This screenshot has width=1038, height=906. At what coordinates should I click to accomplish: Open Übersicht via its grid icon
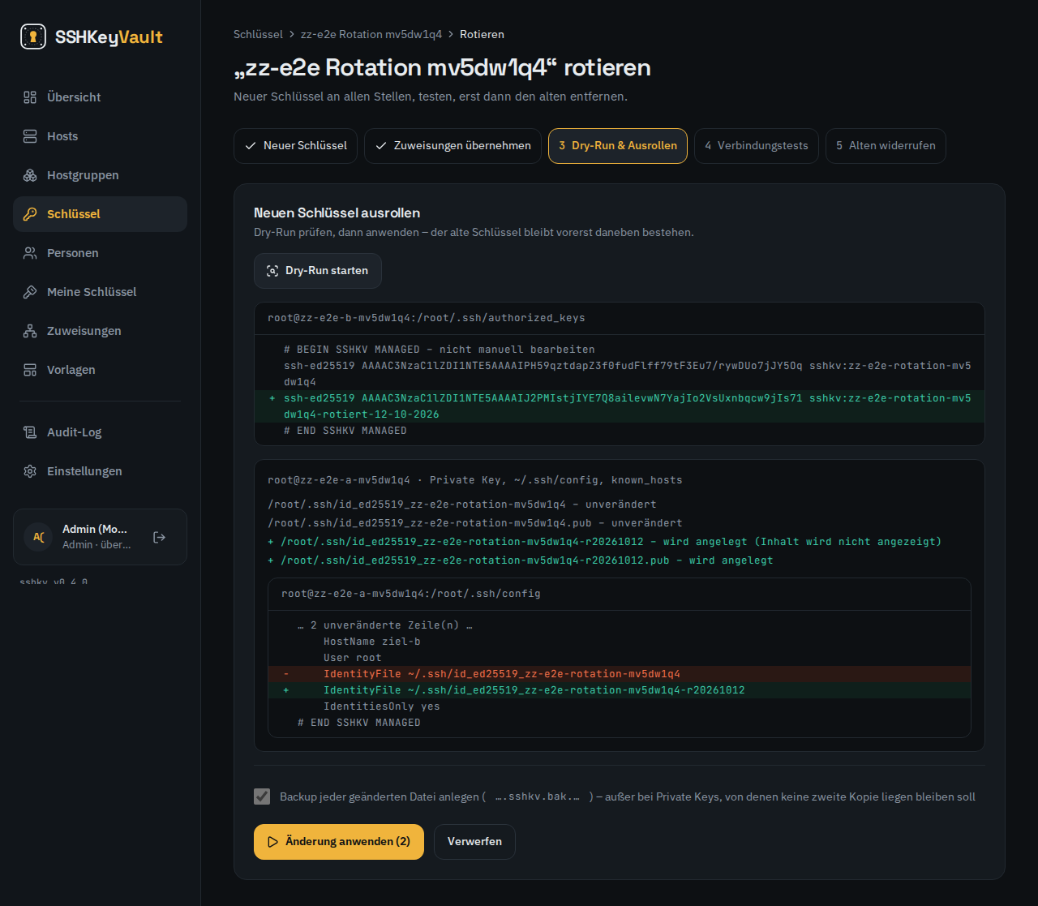(x=30, y=97)
